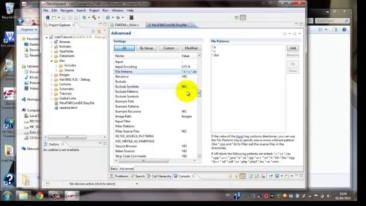Click the Input link in description text

pos(240,136)
